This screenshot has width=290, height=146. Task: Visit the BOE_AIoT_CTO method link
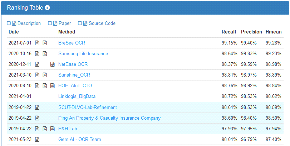pos(75,85)
